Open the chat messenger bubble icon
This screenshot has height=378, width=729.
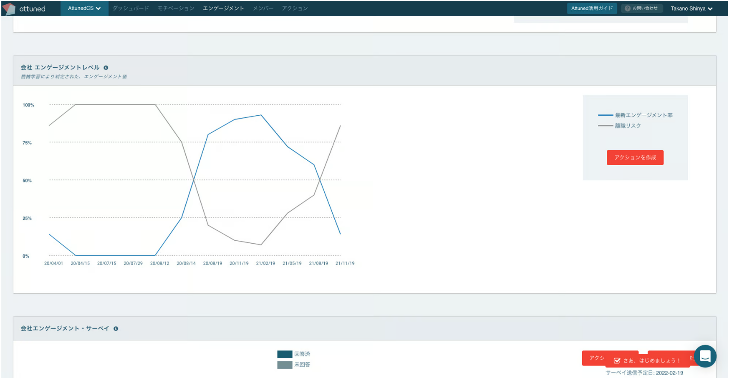[705, 356]
